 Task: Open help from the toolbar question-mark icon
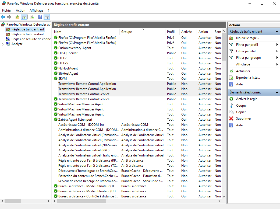[x=40, y=17]
